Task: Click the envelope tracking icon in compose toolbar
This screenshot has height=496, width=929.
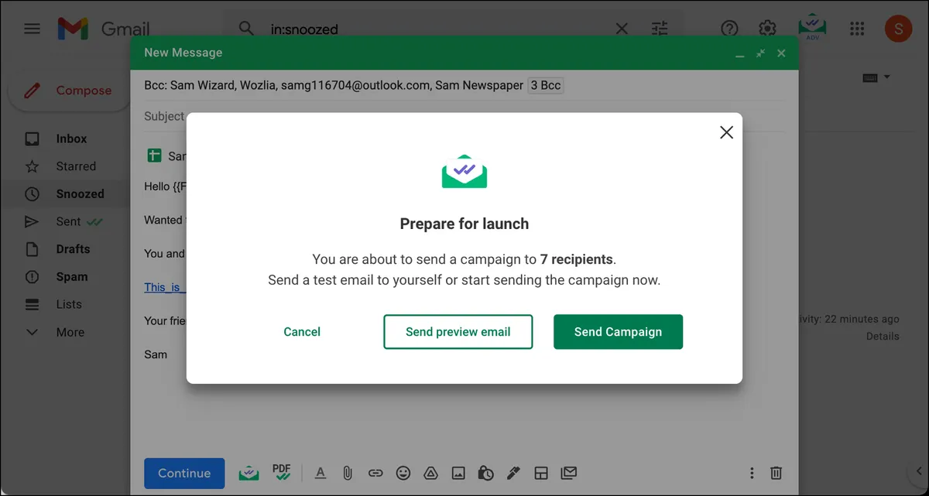Action: click(569, 472)
